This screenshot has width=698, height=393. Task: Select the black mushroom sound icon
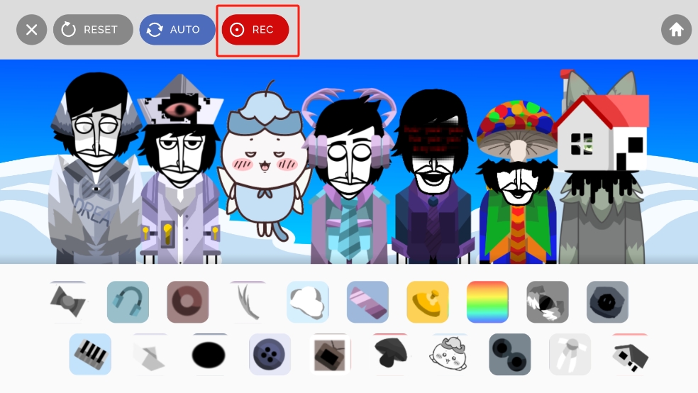click(x=390, y=354)
